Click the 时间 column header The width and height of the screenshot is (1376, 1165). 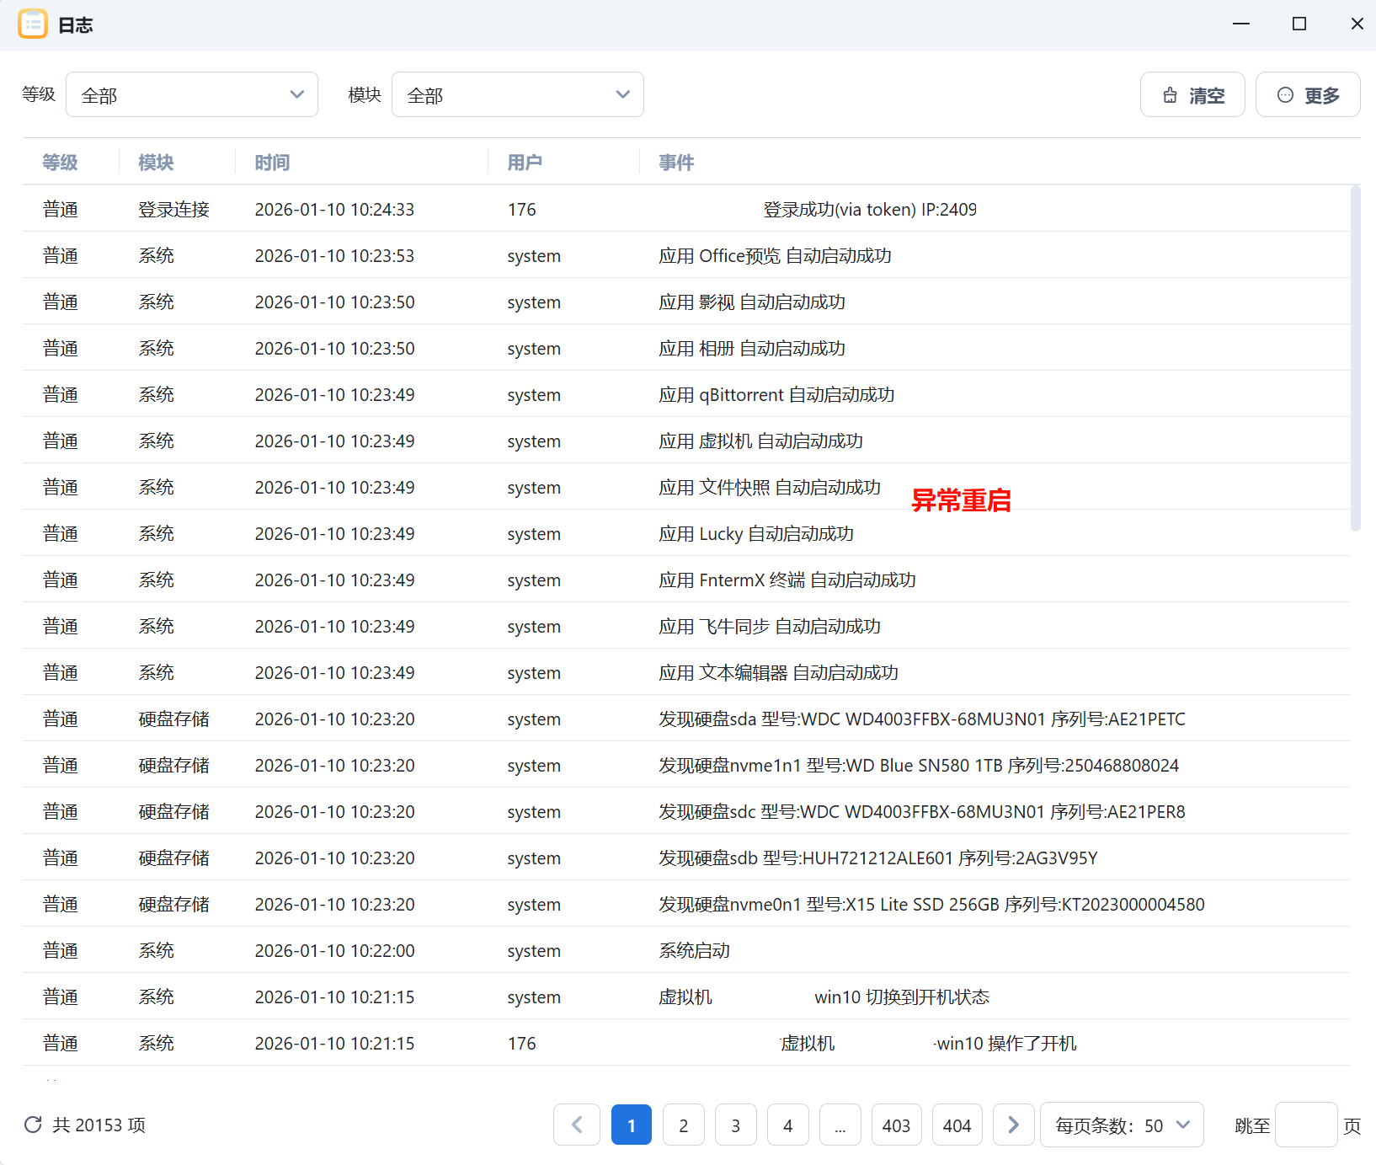[x=273, y=162]
